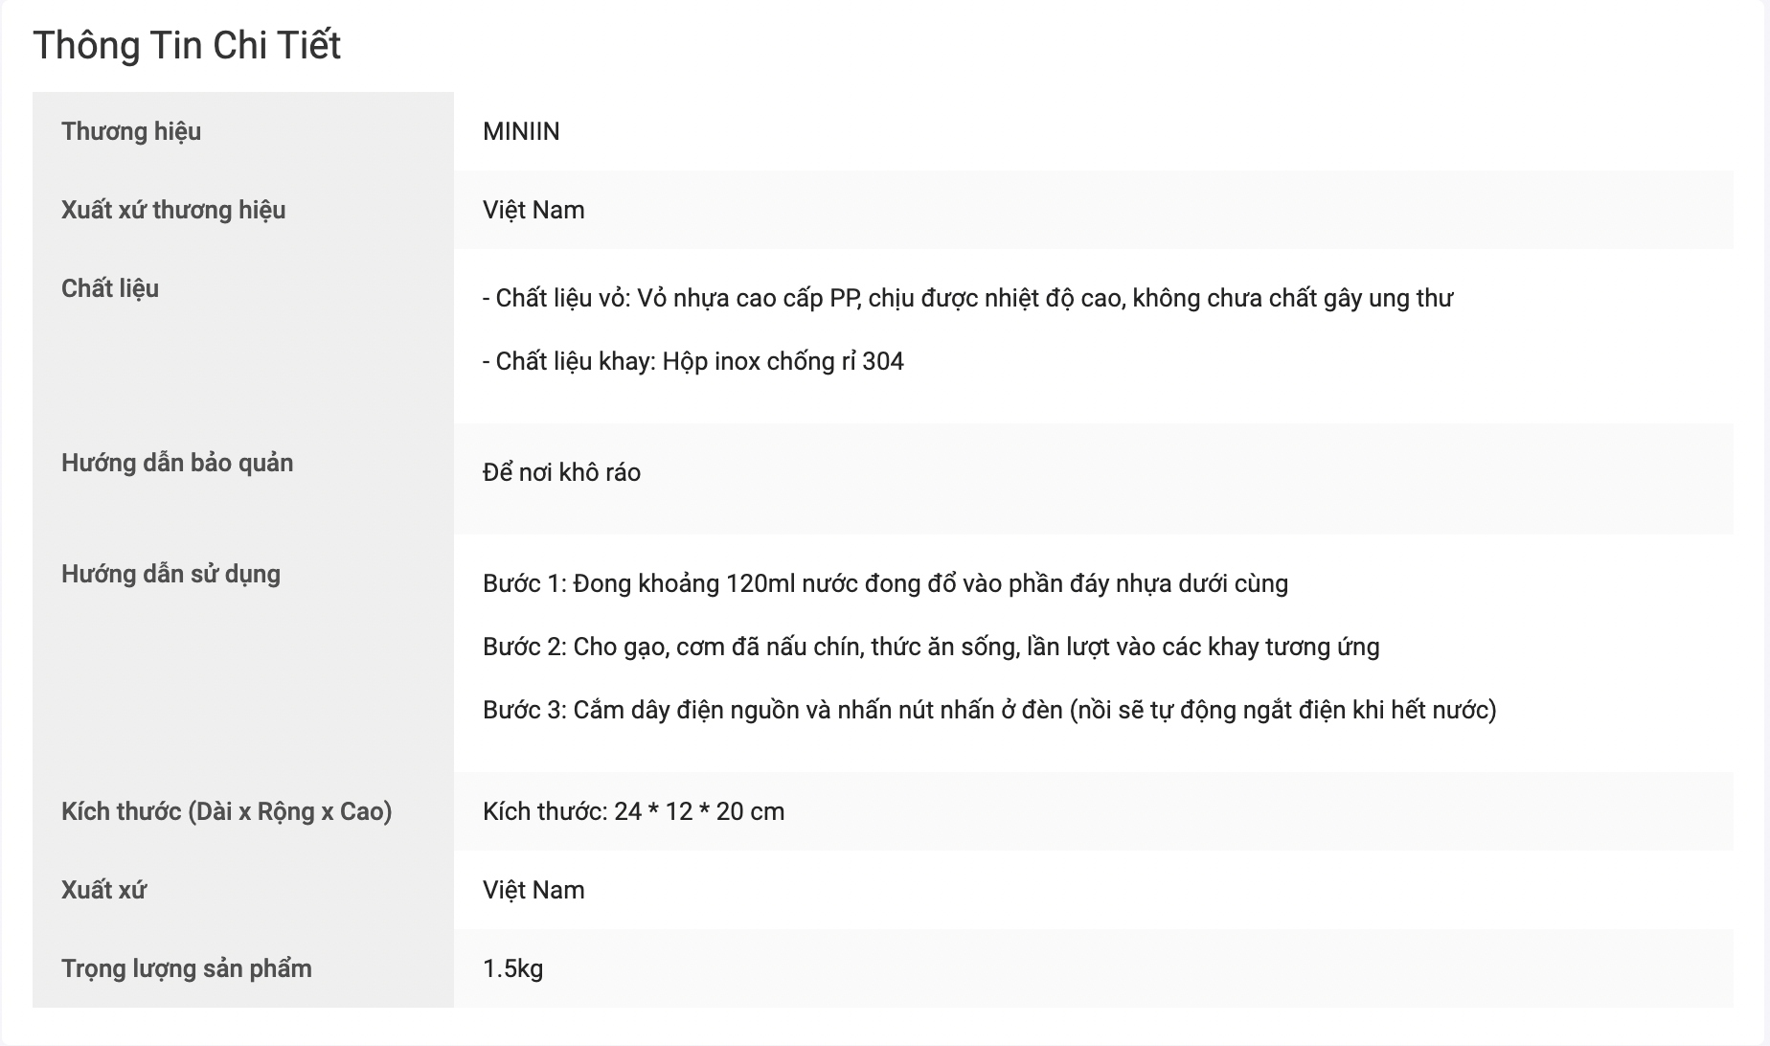Click "Việt Nam" beside the bottom "Xuất xứ" label
This screenshot has width=1770, height=1046.
point(533,890)
